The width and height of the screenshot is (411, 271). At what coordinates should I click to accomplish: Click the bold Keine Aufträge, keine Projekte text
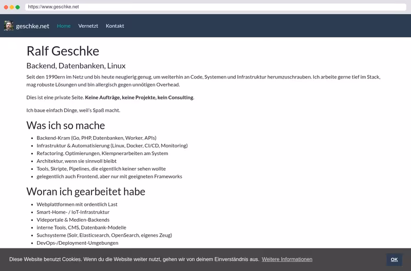coord(139,98)
